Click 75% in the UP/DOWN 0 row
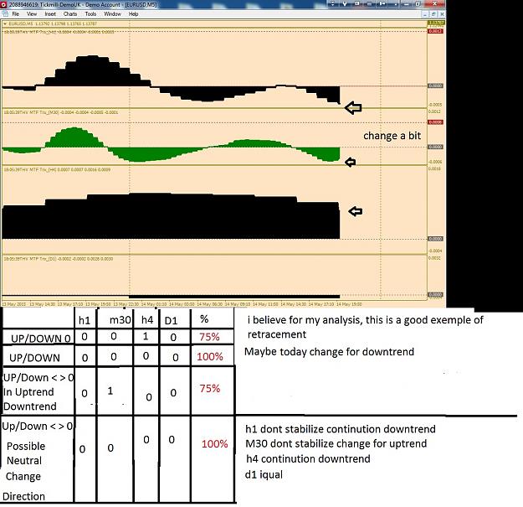523x507 pixels. pos(209,337)
